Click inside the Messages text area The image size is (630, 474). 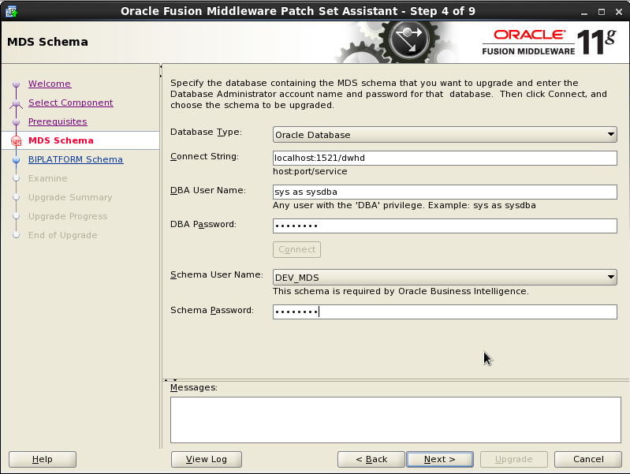pos(395,420)
